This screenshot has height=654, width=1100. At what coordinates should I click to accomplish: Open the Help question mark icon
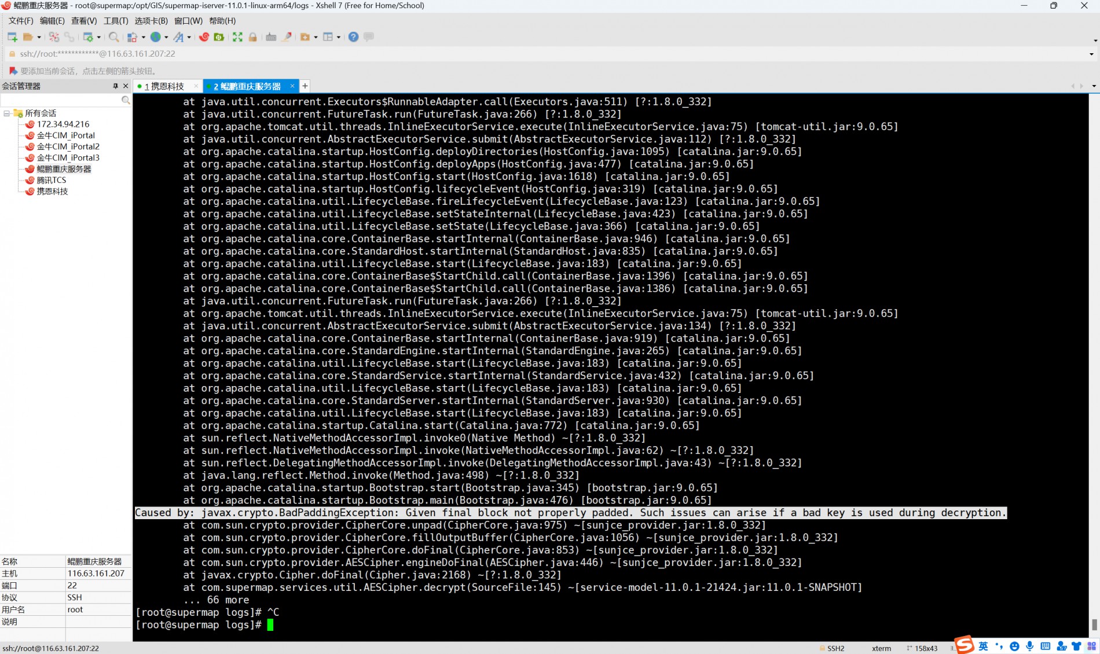pyautogui.click(x=353, y=37)
